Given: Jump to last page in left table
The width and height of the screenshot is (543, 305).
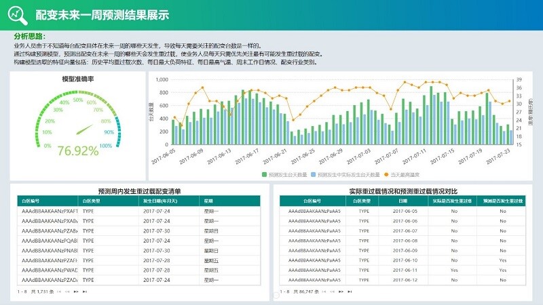Looking at the screenshot, I should [x=84, y=291].
